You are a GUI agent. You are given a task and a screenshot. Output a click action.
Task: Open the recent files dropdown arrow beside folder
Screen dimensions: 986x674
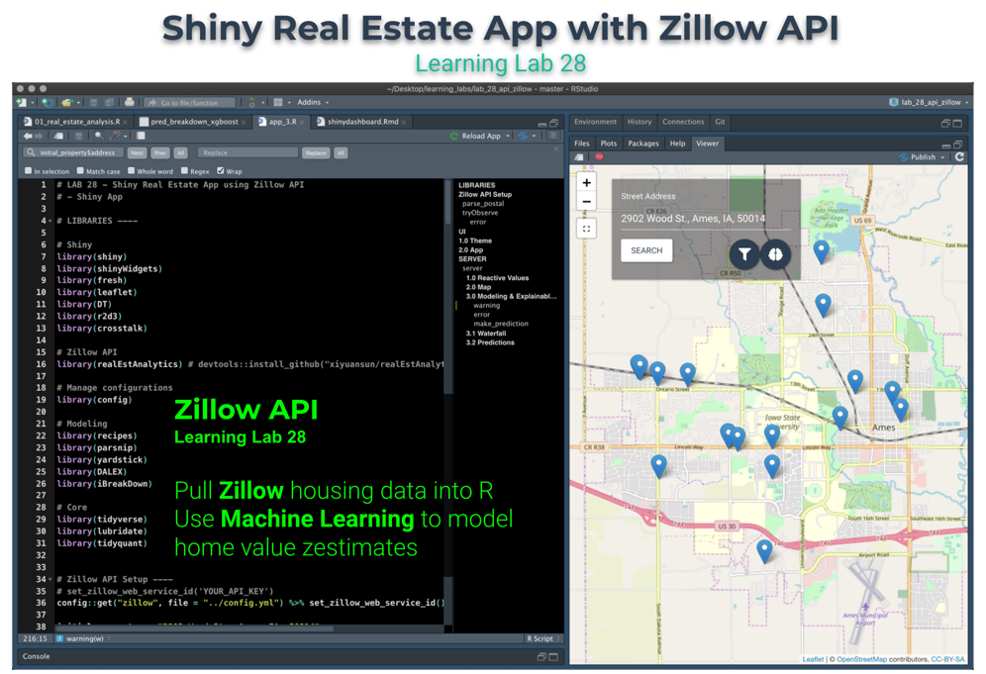click(x=78, y=103)
